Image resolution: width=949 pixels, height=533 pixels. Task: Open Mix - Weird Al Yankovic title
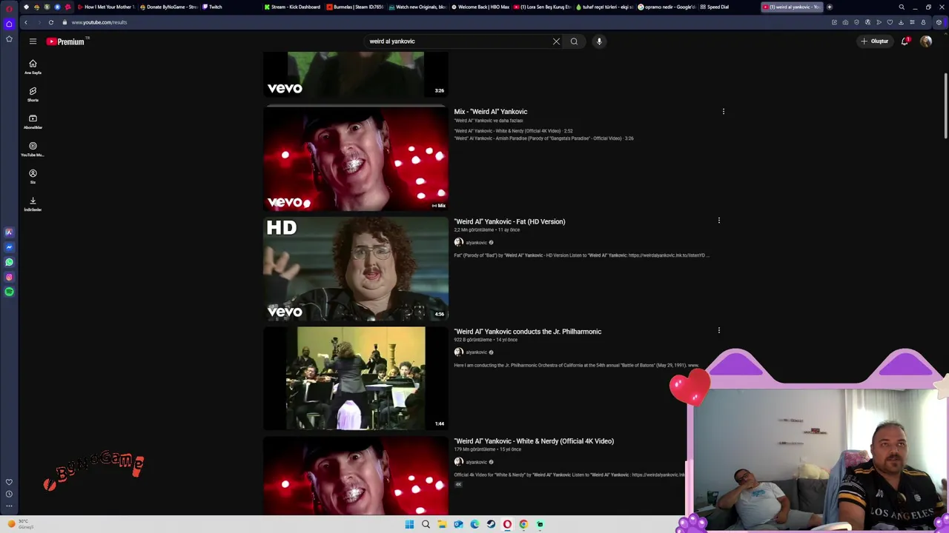pyautogui.click(x=490, y=112)
